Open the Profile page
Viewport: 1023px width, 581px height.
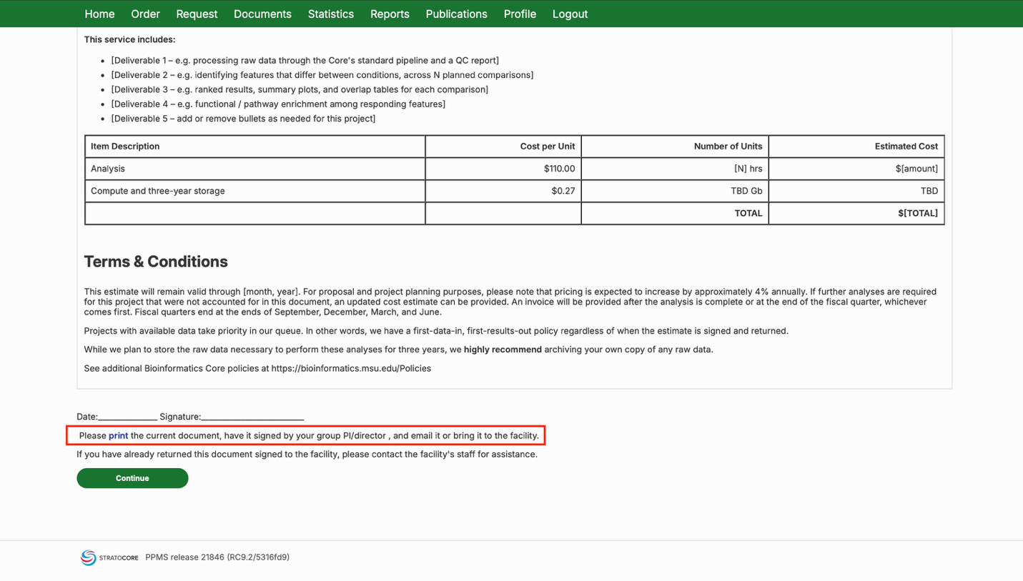[520, 14]
